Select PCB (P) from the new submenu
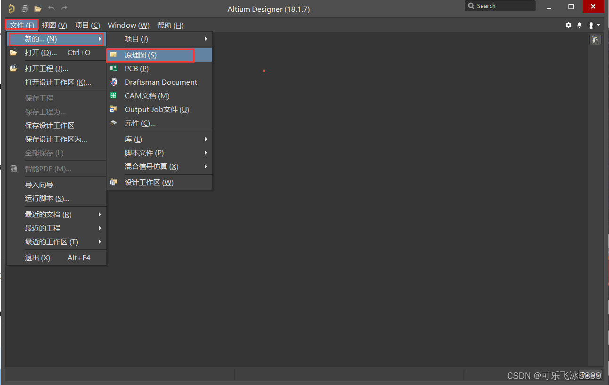 (x=137, y=69)
